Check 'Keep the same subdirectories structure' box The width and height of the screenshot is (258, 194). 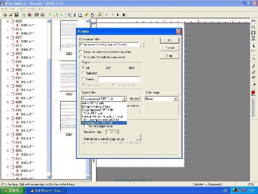point(81,52)
